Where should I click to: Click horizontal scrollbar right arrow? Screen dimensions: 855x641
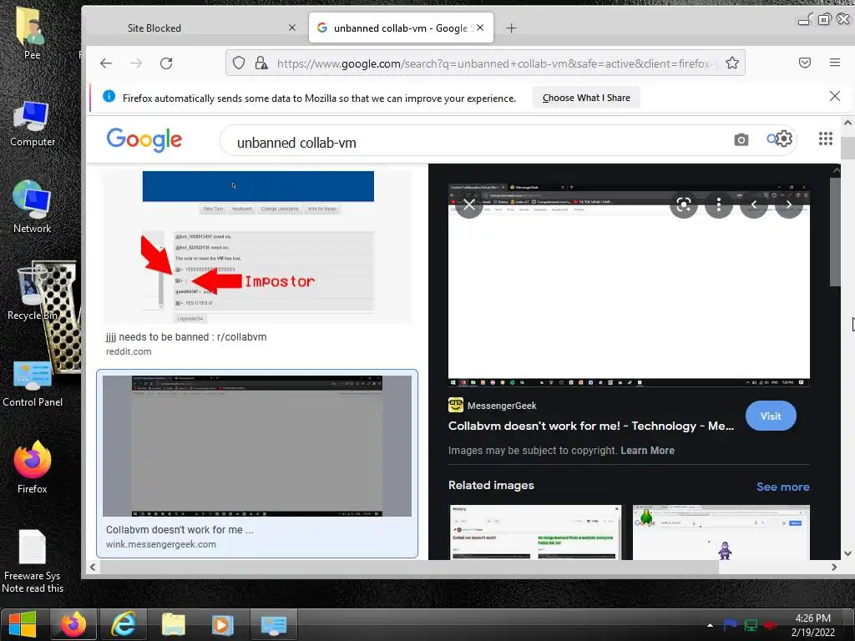(x=834, y=568)
